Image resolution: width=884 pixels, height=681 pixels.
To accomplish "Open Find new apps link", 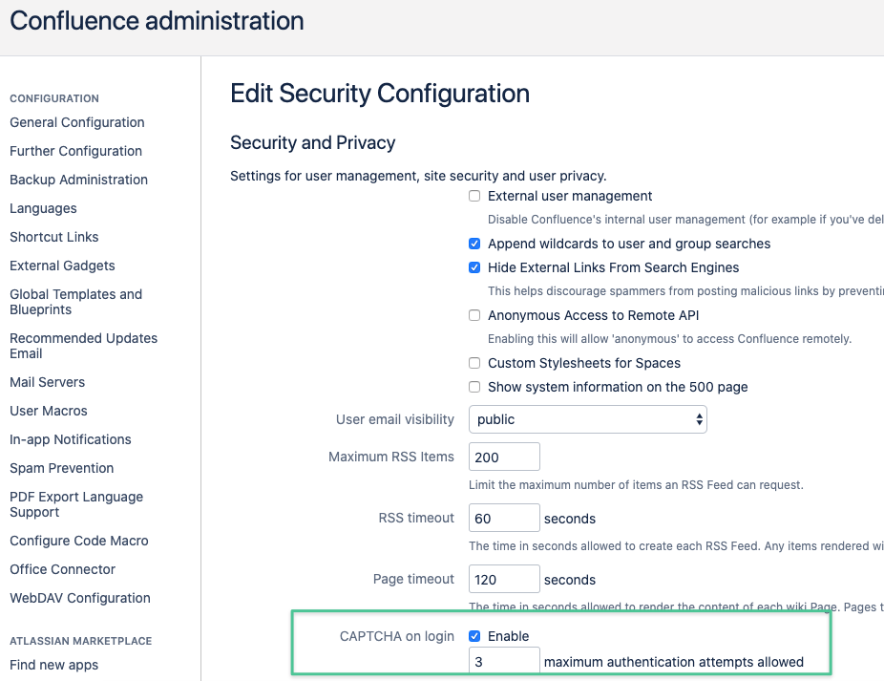I will pyautogui.click(x=54, y=665).
